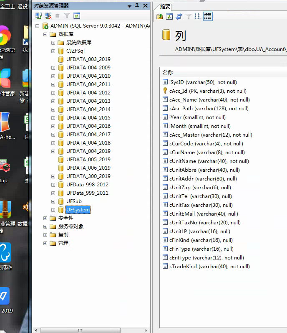This screenshot has width=287, height=333.
Task: Expand the 服务器对象 folder
Action: pos(45,226)
